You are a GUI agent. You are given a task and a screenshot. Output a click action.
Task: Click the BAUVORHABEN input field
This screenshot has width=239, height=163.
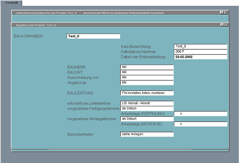tap(93, 36)
